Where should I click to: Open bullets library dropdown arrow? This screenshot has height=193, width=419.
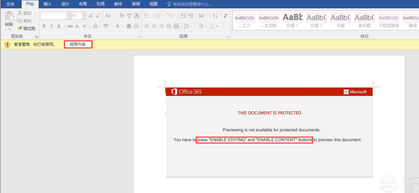(x=152, y=16)
